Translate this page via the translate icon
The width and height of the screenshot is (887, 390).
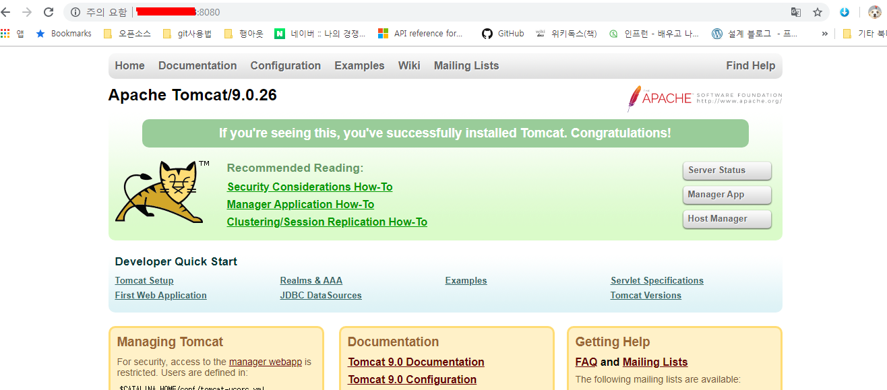tap(796, 12)
